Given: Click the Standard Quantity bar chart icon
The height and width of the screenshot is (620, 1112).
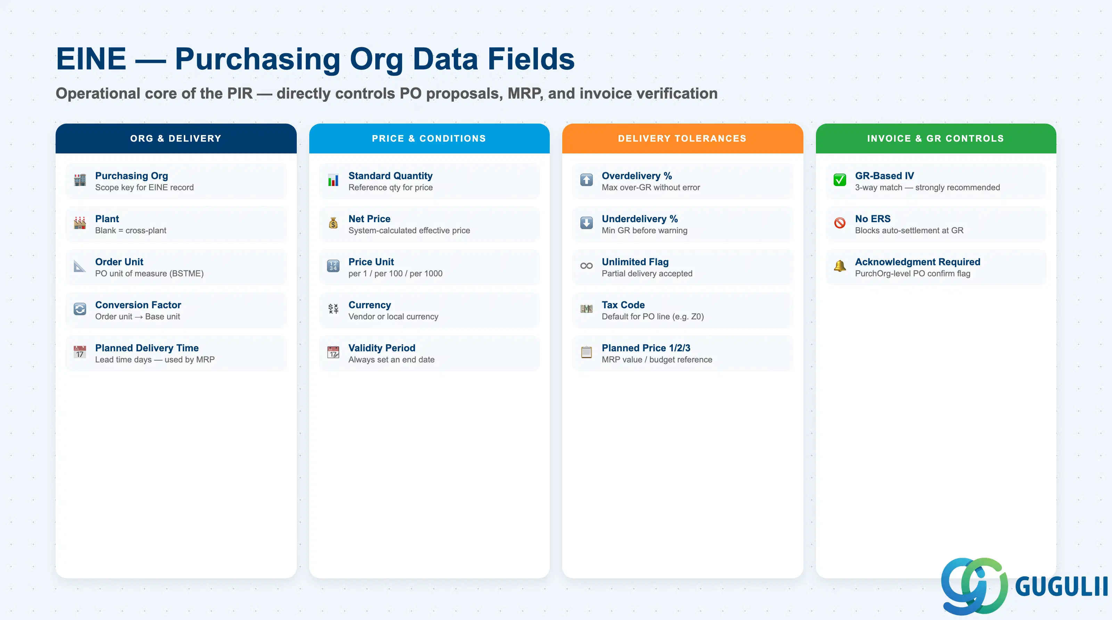Looking at the screenshot, I should tap(333, 180).
